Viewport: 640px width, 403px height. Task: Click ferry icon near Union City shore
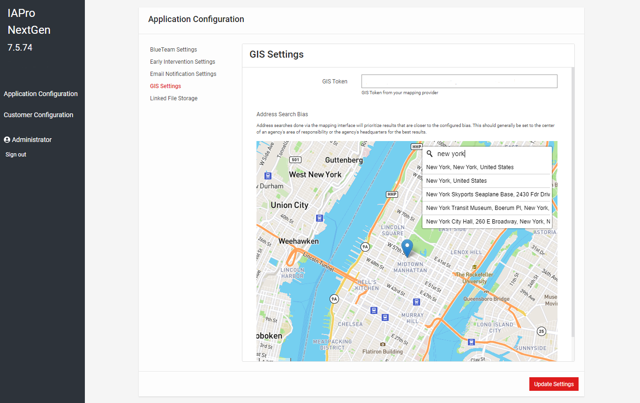319,218
